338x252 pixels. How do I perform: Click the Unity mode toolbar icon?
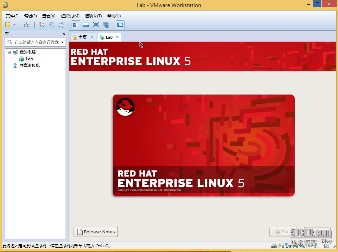click(x=106, y=25)
